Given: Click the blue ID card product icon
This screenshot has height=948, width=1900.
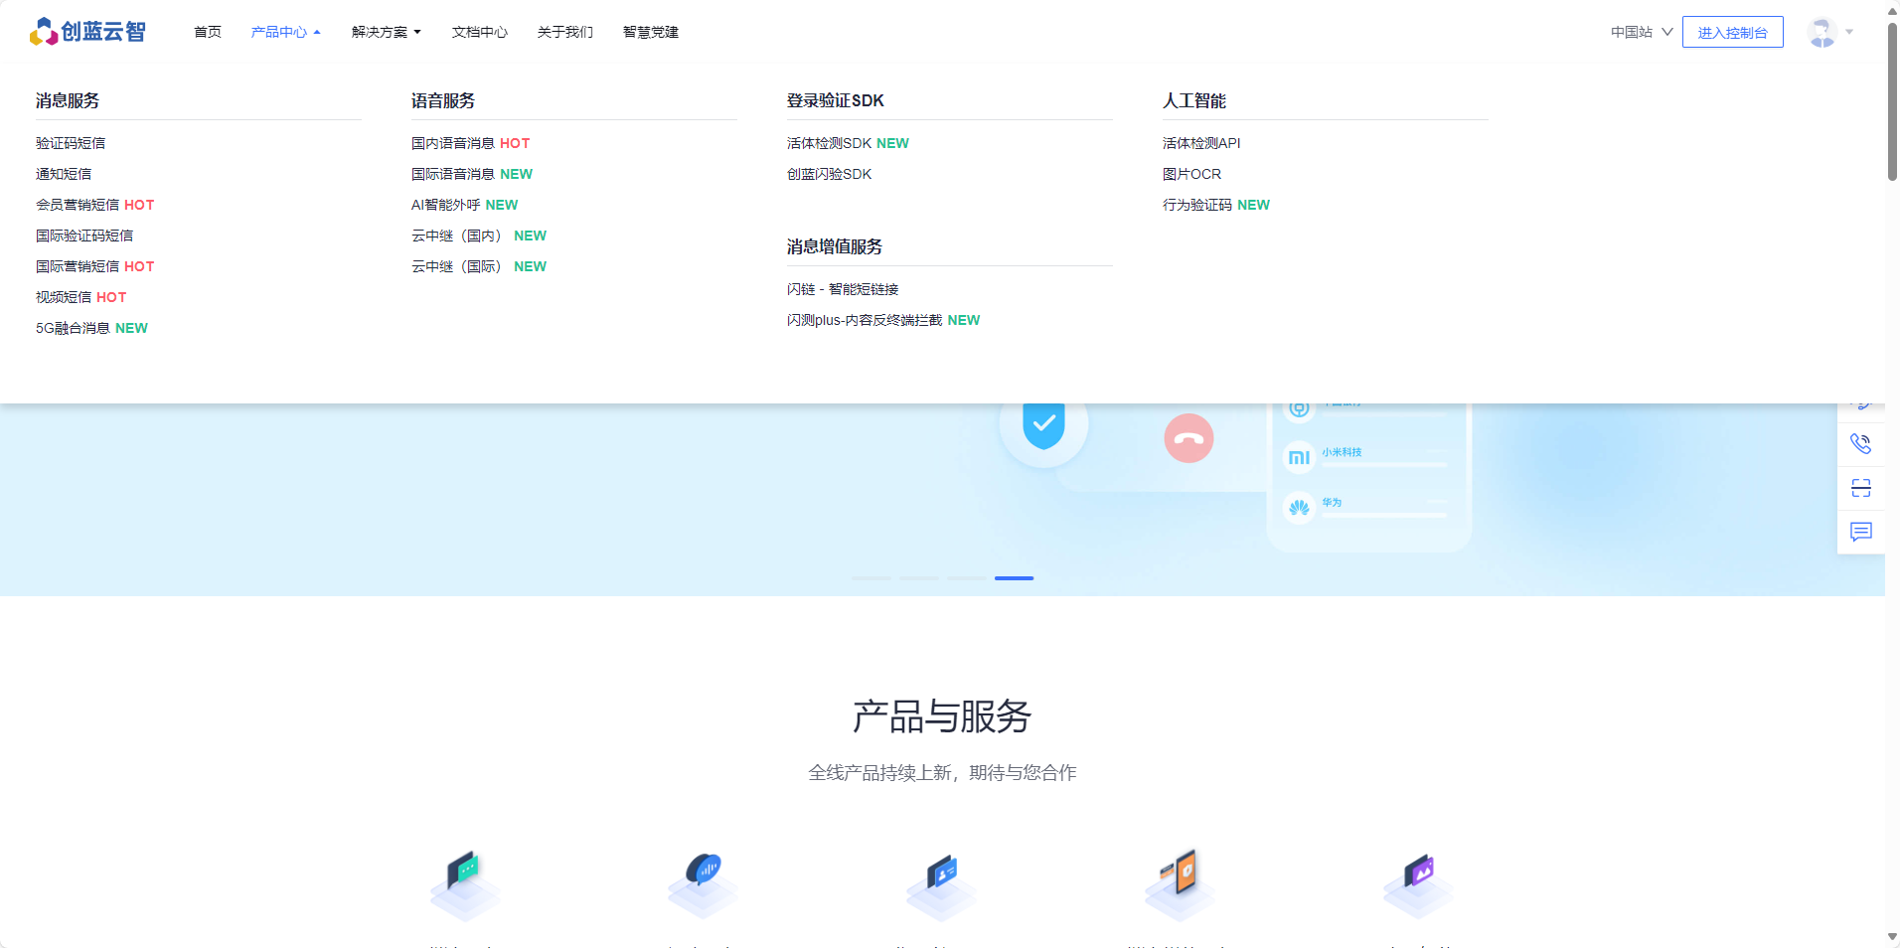Looking at the screenshot, I should [x=941, y=880].
